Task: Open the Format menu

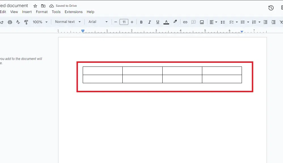Action: pos(42,12)
